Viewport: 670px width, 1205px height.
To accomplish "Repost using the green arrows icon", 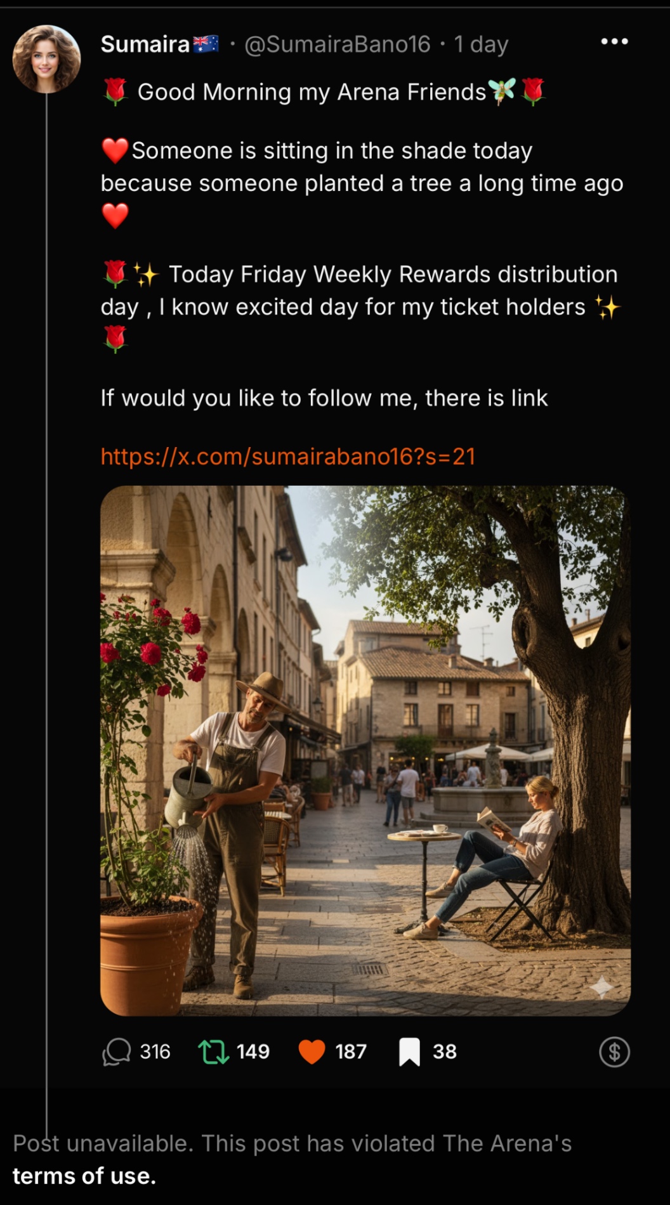I will click(213, 1052).
